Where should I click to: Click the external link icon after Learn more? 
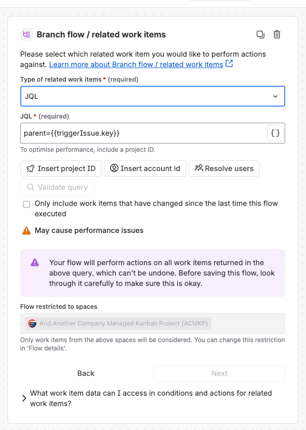[229, 63]
